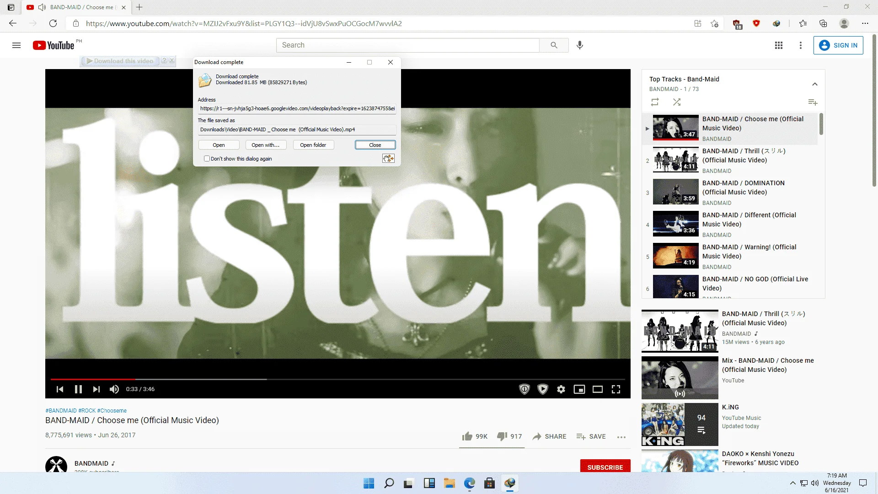Open the Windows Start menu
Image resolution: width=878 pixels, height=494 pixels.
pos(369,483)
